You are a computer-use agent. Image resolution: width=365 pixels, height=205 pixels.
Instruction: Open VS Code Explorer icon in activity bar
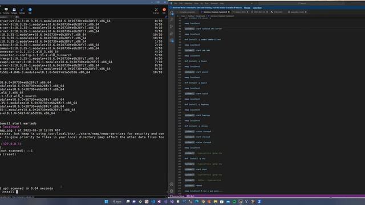(x=172, y=13)
